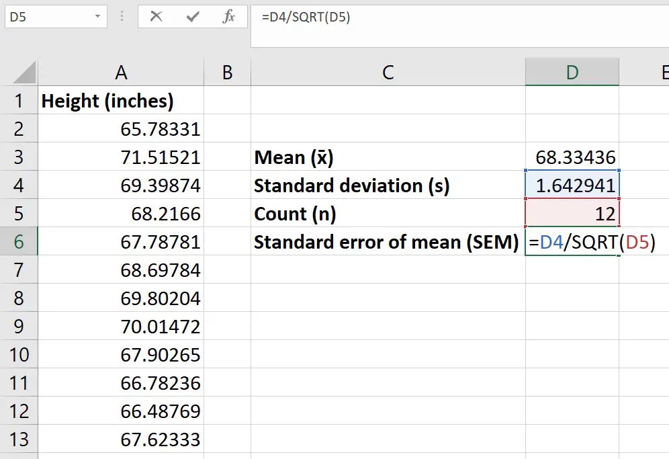Image resolution: width=669 pixels, height=459 pixels.
Task: Open the Name Box dropdown arrow
Action: click(97, 17)
